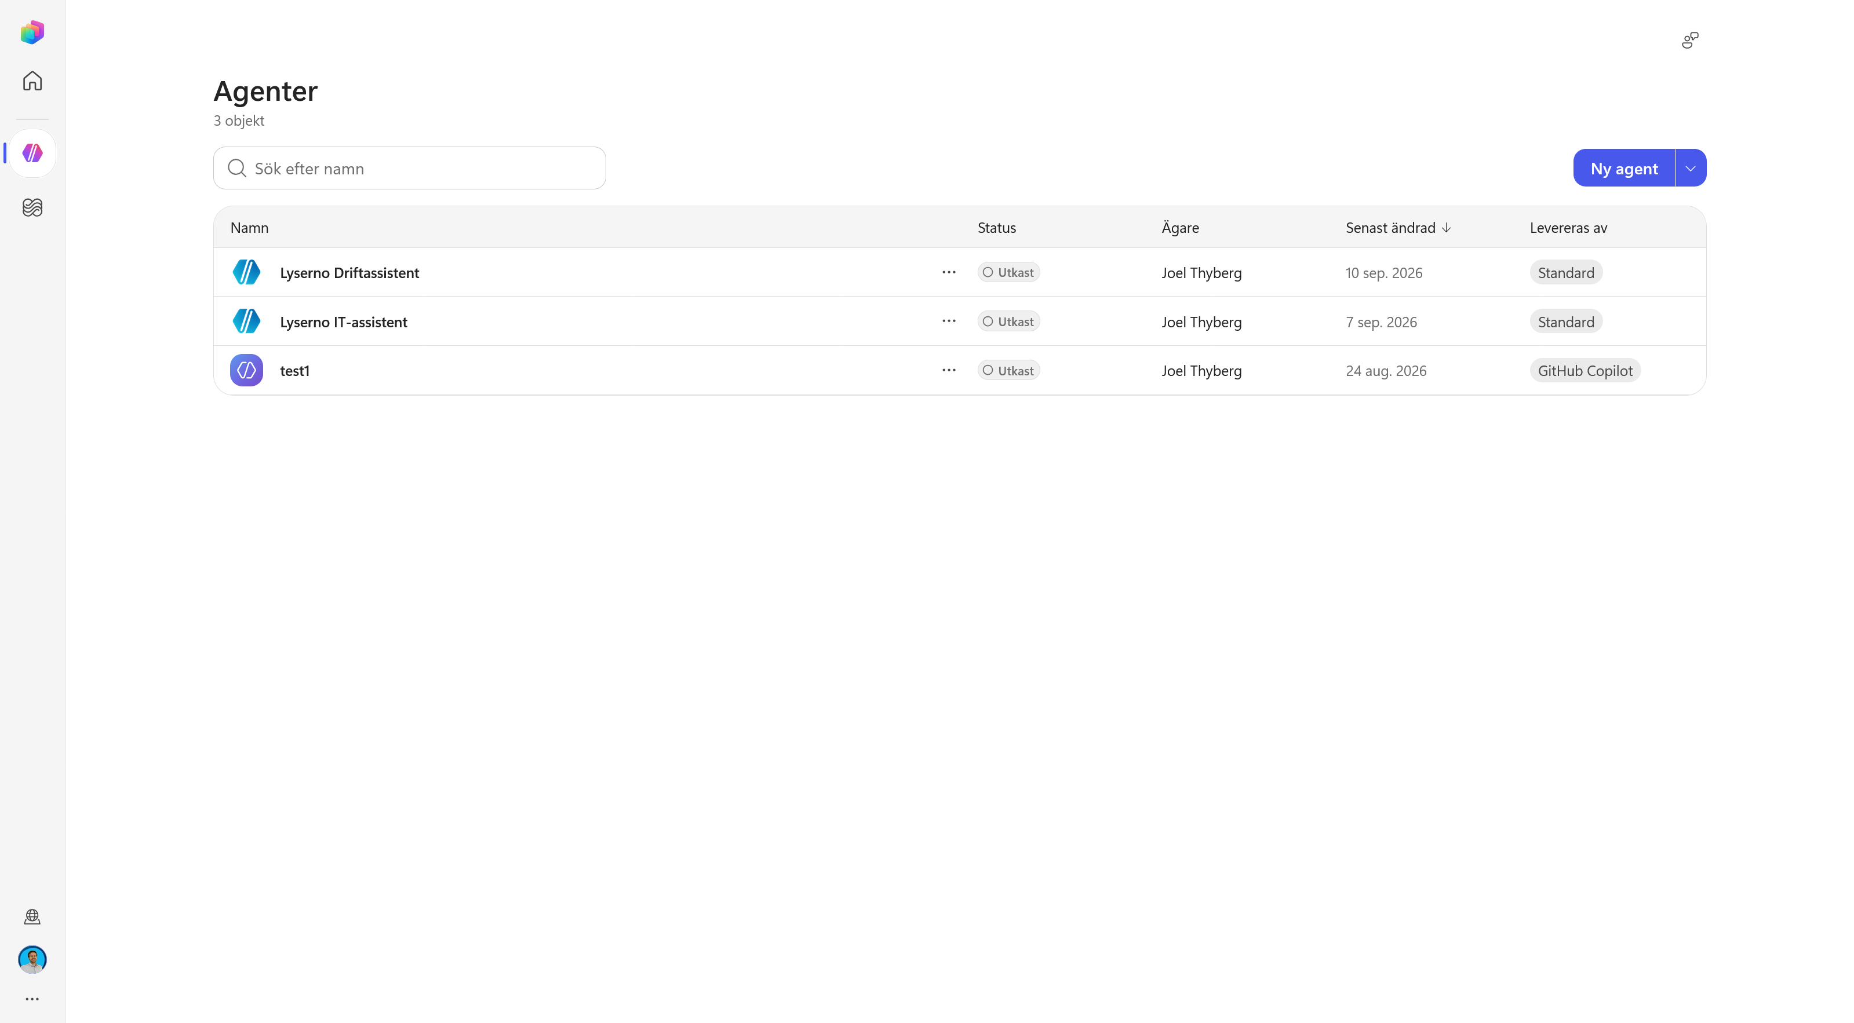Viewport: 1854px width, 1023px height.
Task: Click the search magnifier icon
Action: tap(237, 169)
